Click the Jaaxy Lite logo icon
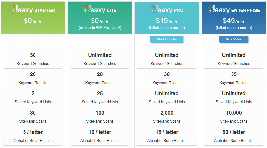Image resolution: width=267 pixels, height=148 pixels. click(x=87, y=9)
